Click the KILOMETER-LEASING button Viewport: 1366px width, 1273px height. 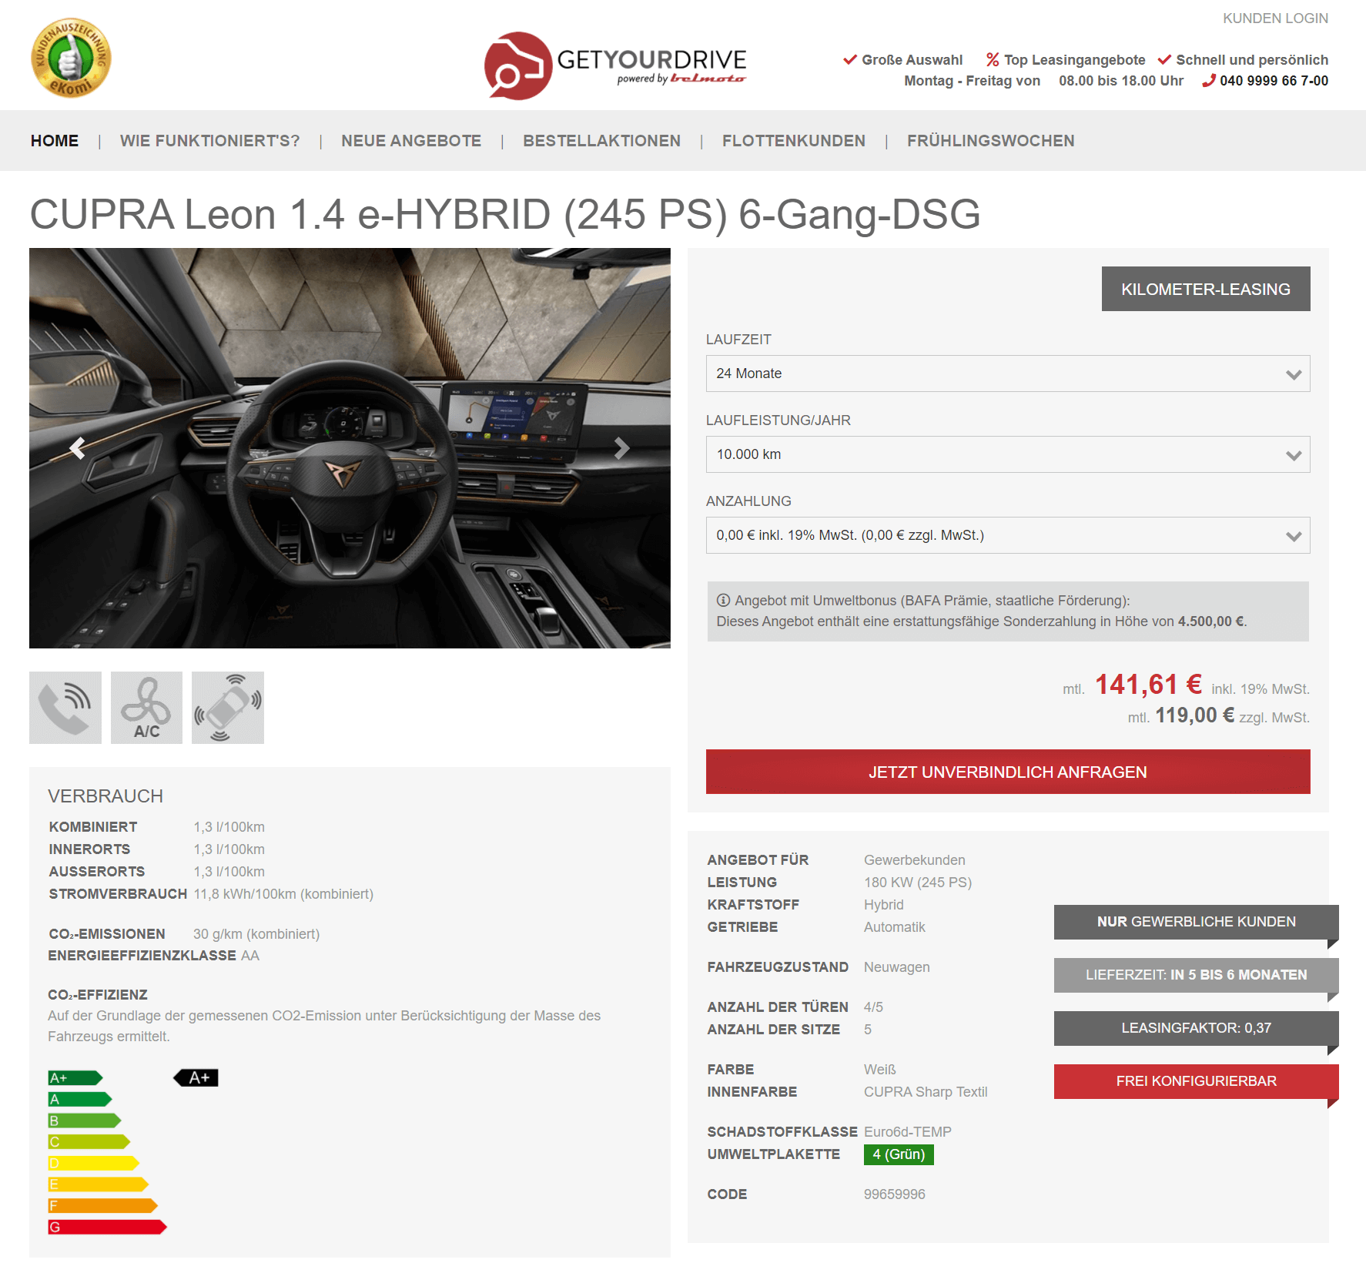click(1206, 289)
